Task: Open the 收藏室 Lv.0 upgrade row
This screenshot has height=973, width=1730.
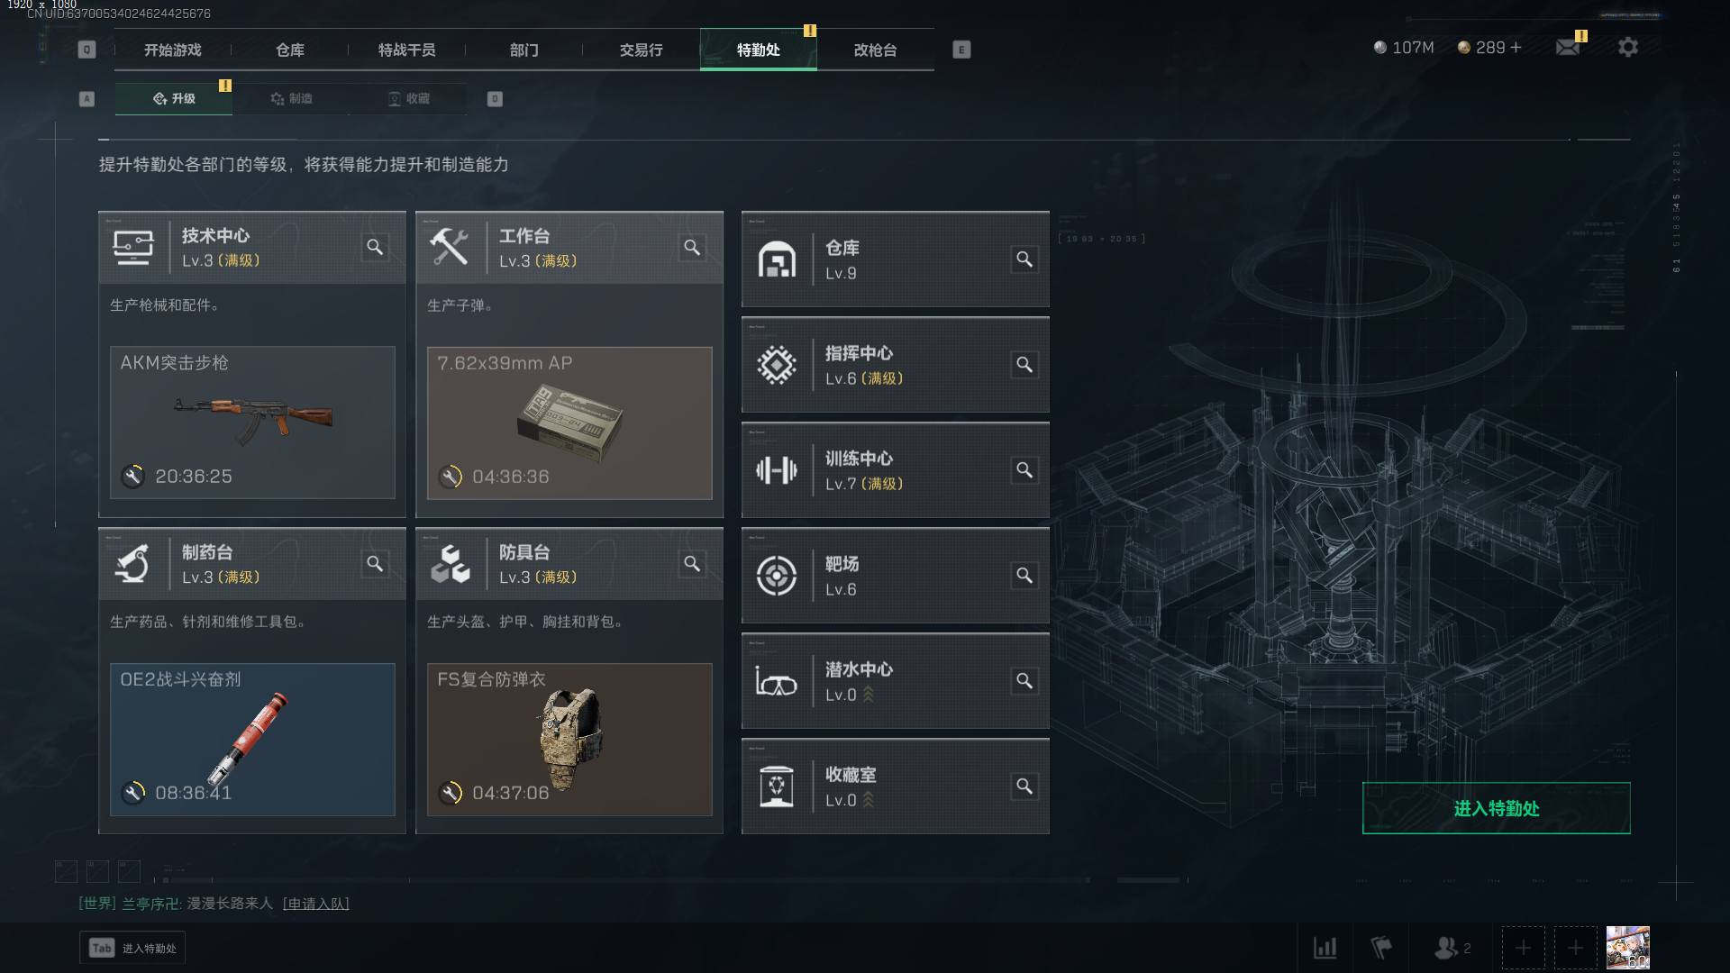Action: point(895,787)
